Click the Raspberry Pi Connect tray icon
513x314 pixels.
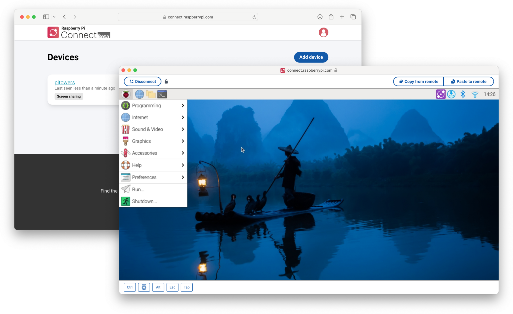[441, 94]
